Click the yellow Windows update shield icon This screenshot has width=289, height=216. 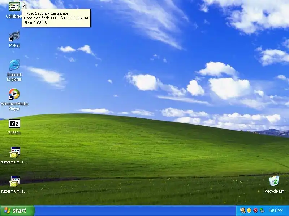[x=249, y=211]
